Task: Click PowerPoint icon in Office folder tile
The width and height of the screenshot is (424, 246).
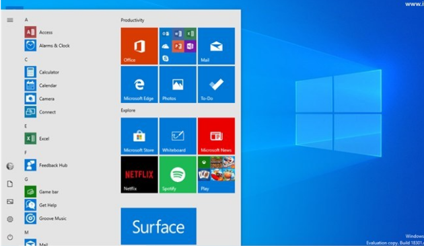Action: coord(178,46)
